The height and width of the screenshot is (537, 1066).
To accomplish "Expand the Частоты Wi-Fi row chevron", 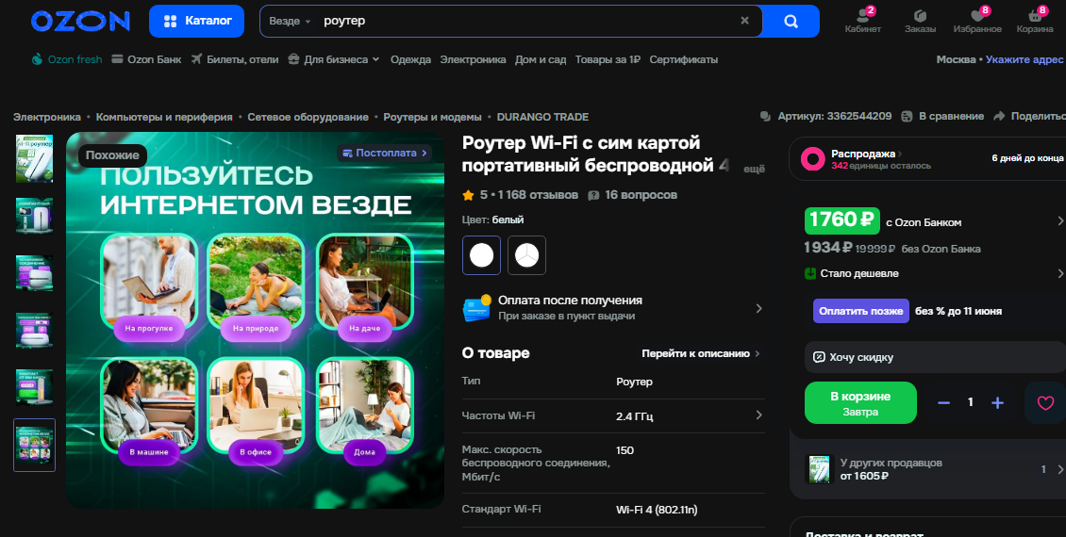I will [x=758, y=415].
